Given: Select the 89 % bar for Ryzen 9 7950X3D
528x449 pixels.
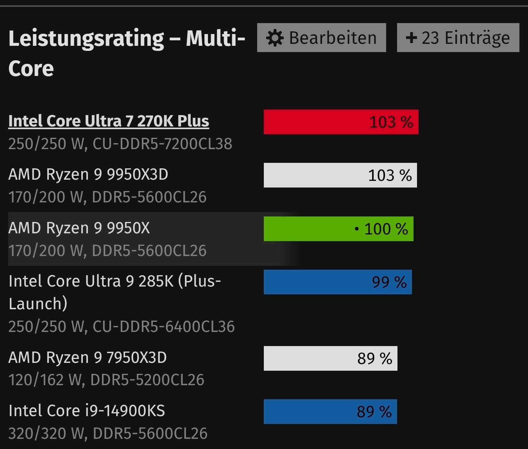Looking at the screenshot, I should (331, 358).
